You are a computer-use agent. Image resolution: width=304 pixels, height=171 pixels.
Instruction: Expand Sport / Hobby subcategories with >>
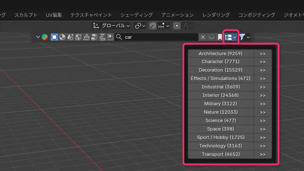pos(262,138)
